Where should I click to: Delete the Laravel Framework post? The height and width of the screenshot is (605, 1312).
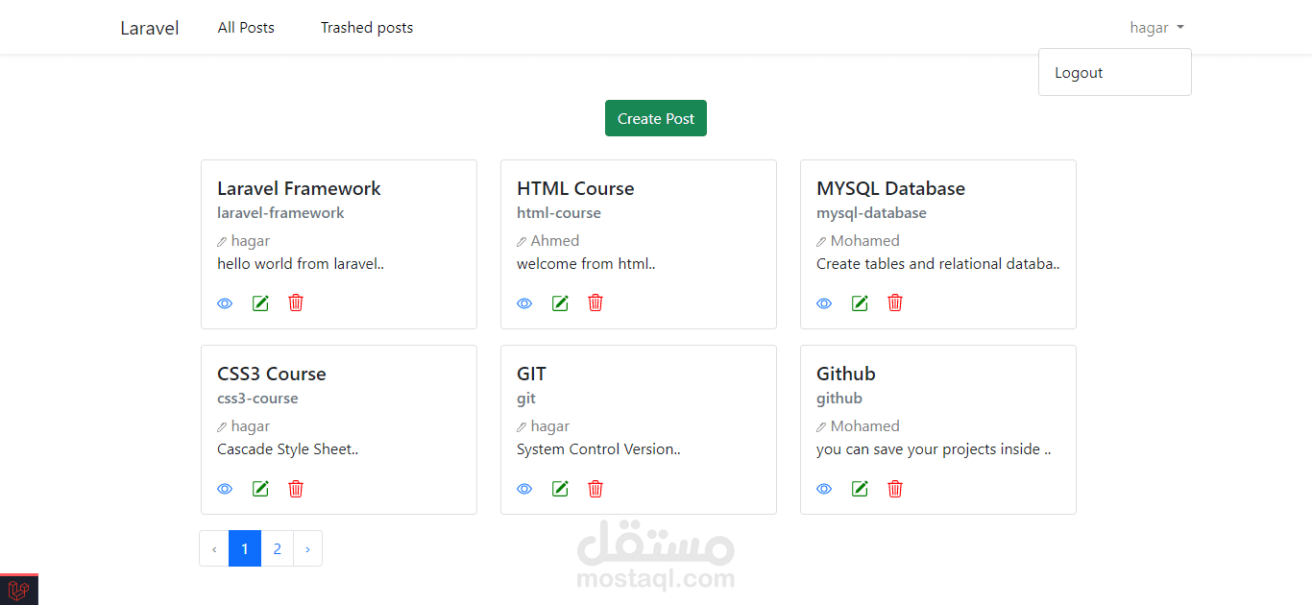click(296, 302)
